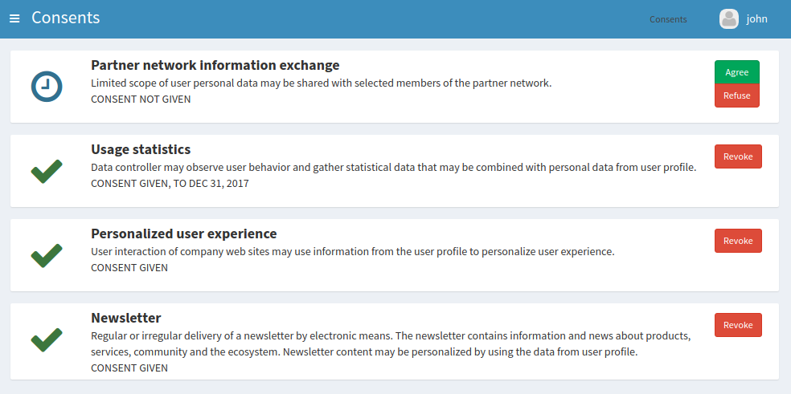Screen dimensions: 791x394
Task: Click john's user avatar icon
Action: 728,18
